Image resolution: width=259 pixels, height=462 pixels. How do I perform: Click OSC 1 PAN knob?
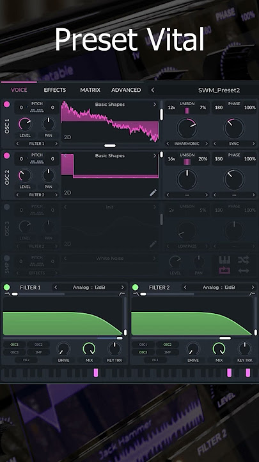[x=49, y=124]
